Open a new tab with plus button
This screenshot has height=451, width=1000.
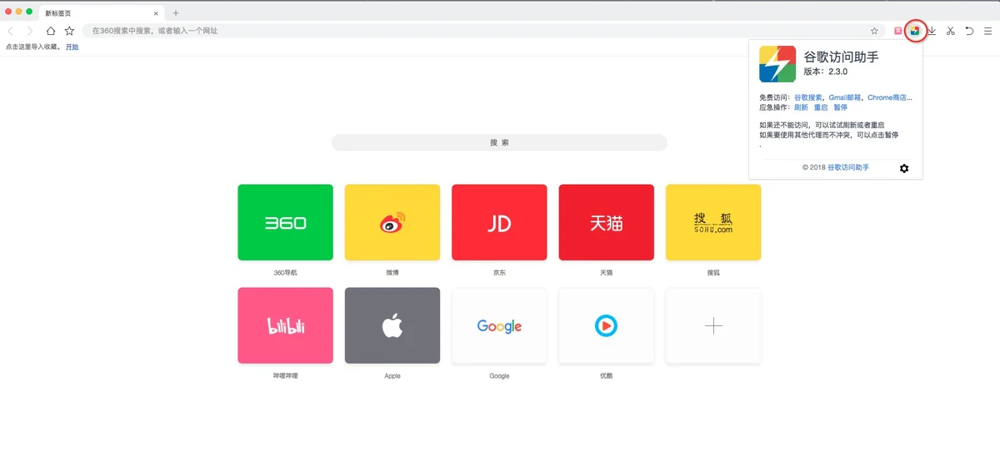coord(176,13)
